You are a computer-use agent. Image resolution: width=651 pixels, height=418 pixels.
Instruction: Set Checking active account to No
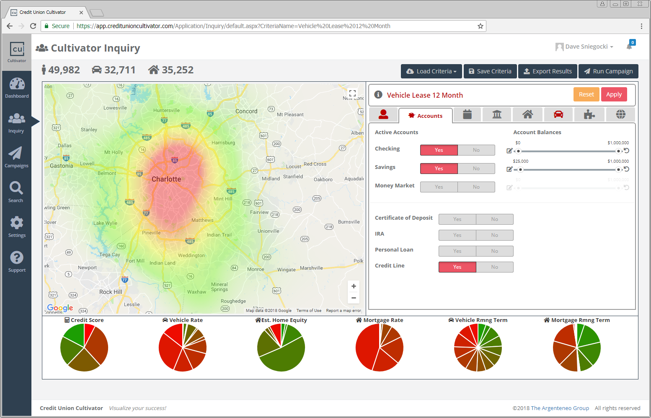coord(476,150)
